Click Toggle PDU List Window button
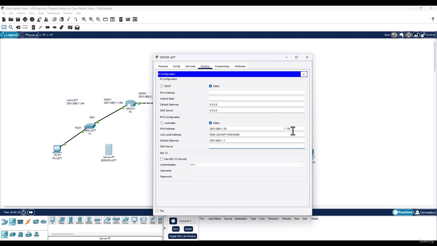 [x=182, y=236]
